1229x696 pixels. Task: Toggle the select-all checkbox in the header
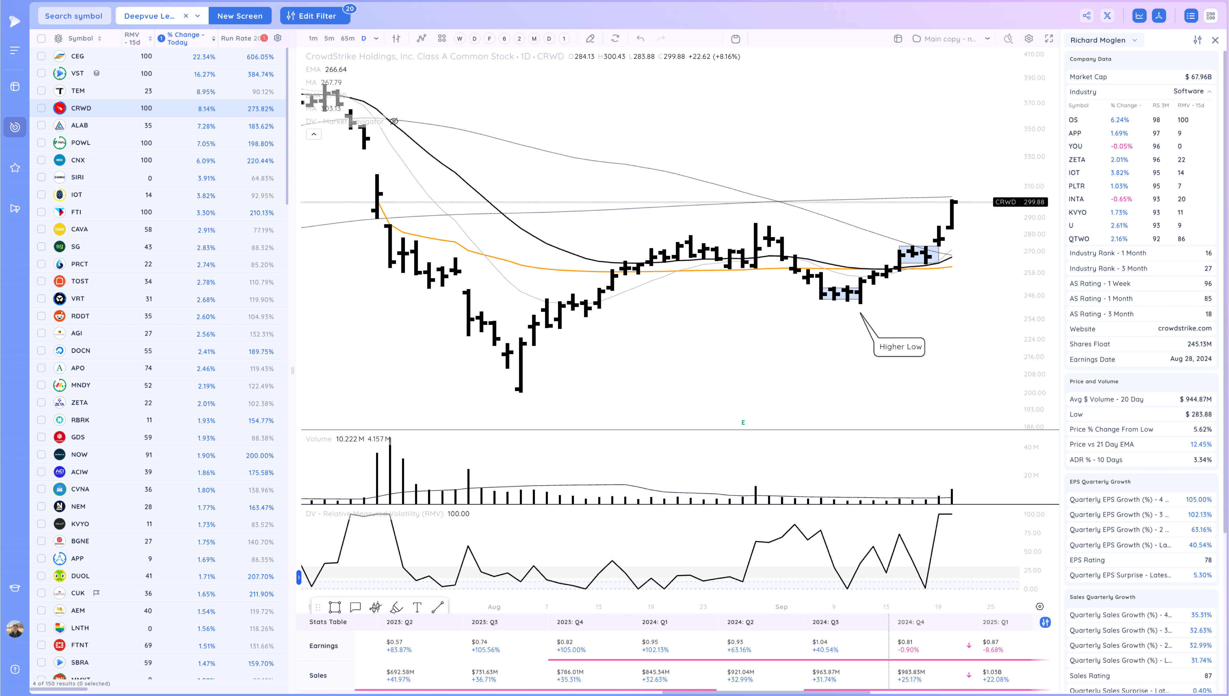(x=41, y=39)
